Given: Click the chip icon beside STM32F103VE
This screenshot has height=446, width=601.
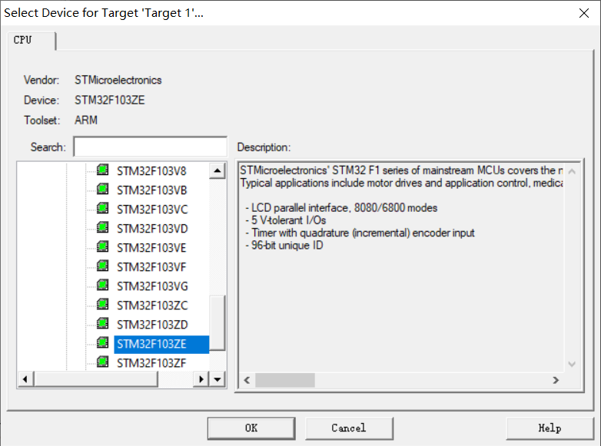Looking at the screenshot, I should point(102,246).
